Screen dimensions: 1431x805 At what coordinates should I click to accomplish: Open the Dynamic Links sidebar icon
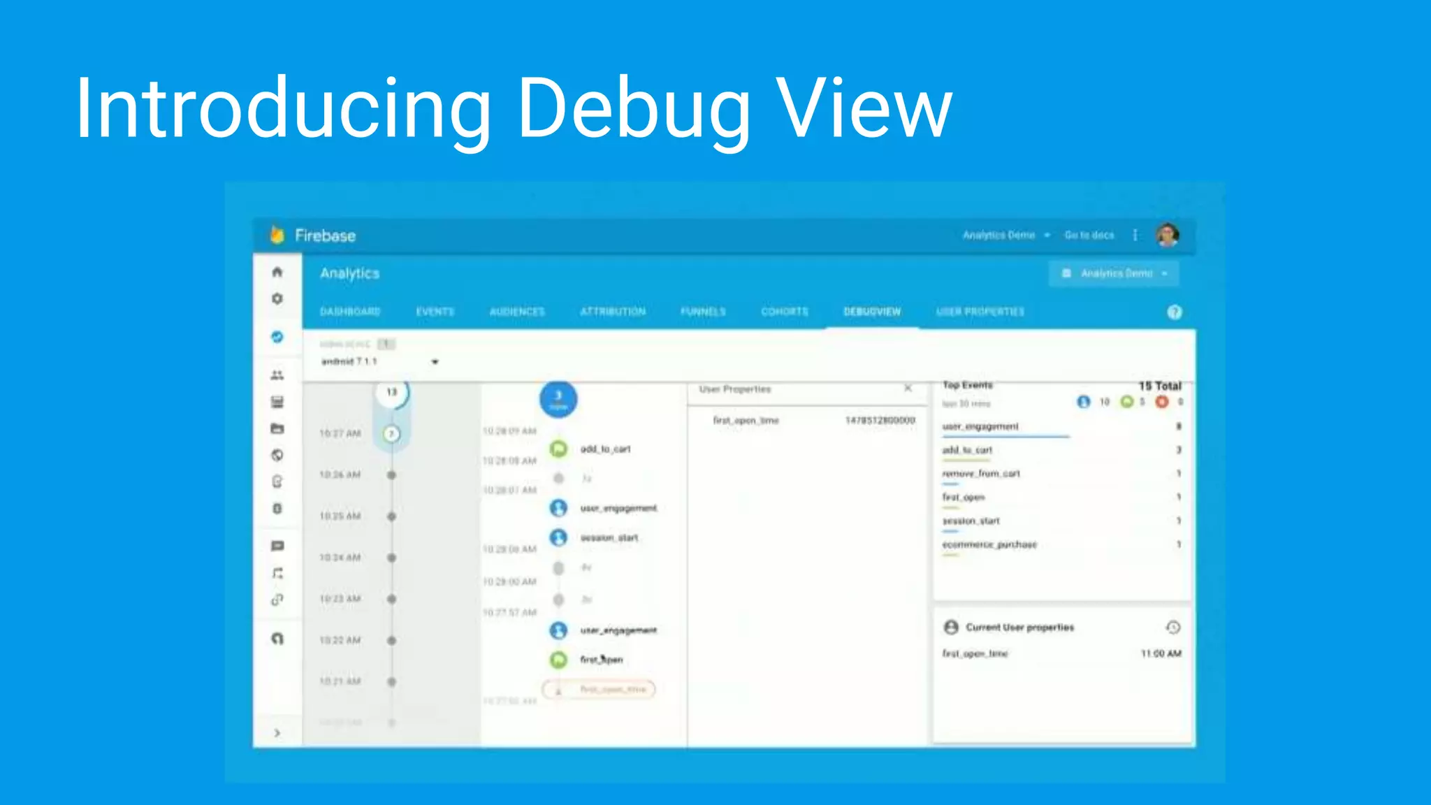[x=277, y=600]
